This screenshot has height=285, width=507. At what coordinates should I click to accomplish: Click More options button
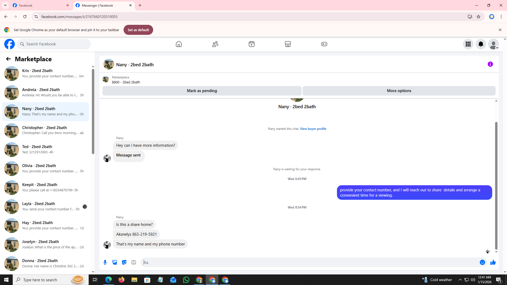point(399,91)
